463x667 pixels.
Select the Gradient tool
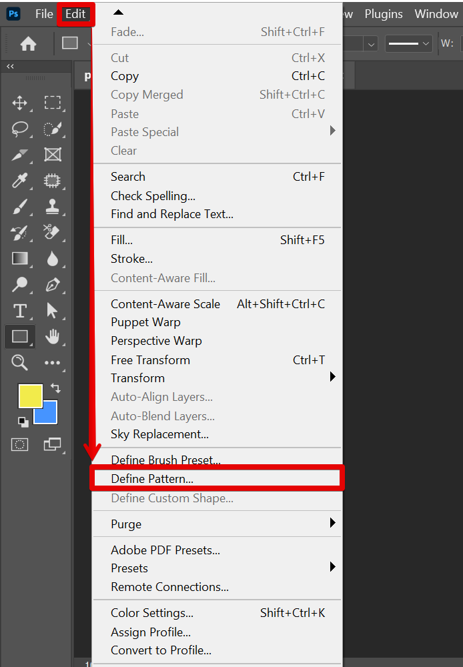19,259
